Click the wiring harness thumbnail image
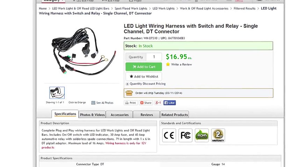The width and height of the screenshot is (298, 167). pyautogui.click(x=57, y=93)
